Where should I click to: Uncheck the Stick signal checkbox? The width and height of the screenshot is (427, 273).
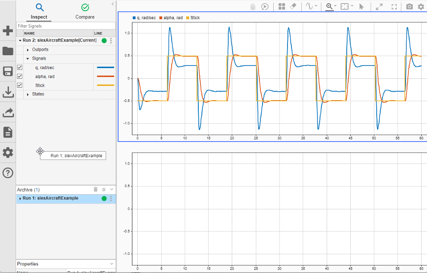pos(20,85)
